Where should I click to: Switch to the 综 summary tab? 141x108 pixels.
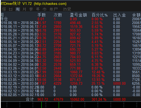click(4, 9)
